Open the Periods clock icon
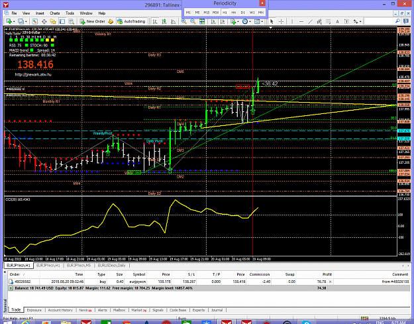The height and width of the screenshot is (324, 414). [245, 21]
